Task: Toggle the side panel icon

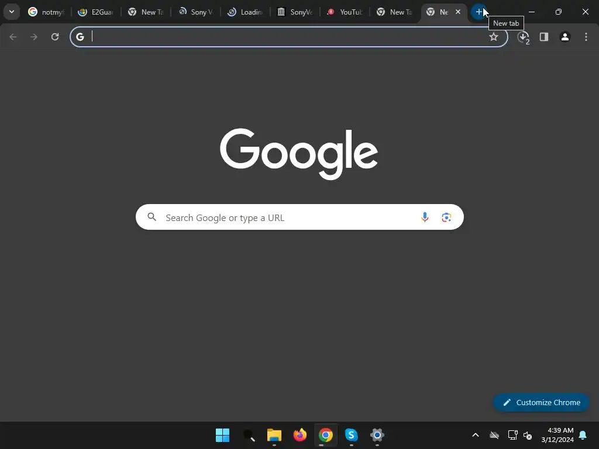Action: click(544, 37)
